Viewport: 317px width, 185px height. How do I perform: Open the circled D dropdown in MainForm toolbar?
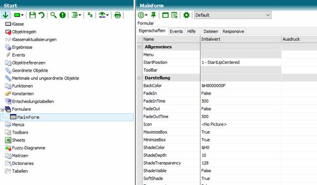pyautogui.click(x=143, y=15)
